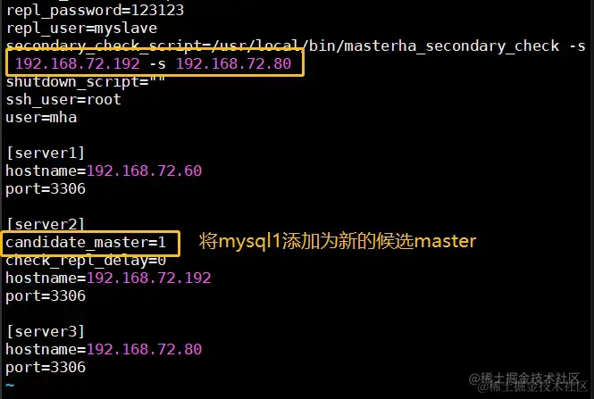Click the user=mha line

[x=41, y=117]
